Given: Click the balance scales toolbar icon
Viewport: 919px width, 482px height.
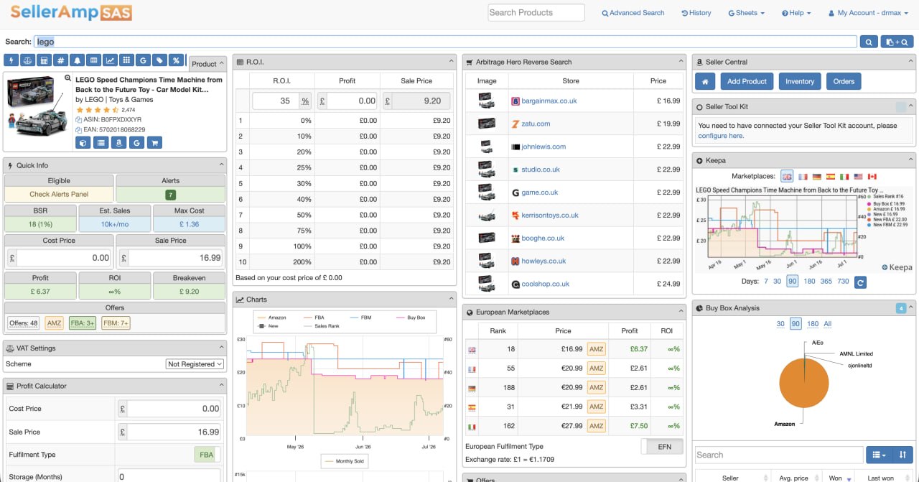Looking at the screenshot, I should point(28,60).
